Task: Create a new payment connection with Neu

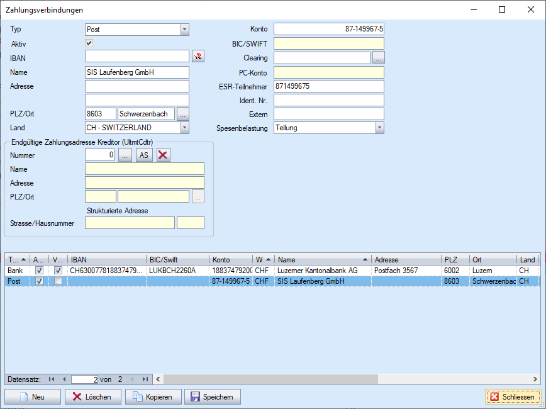Action: coord(33,397)
